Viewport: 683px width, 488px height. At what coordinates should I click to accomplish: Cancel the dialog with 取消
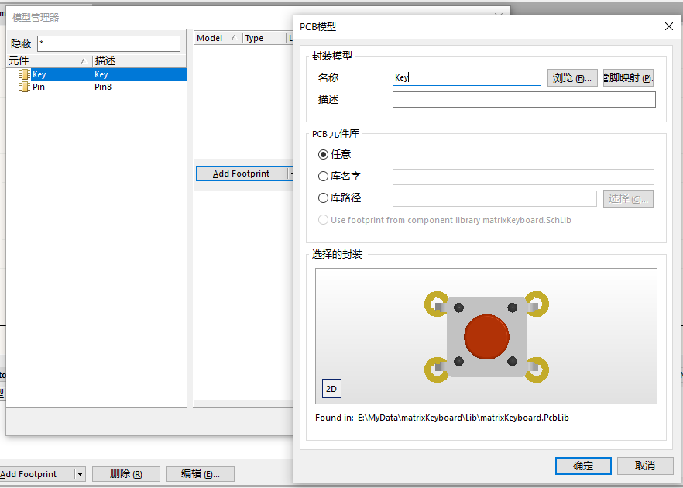(x=644, y=466)
